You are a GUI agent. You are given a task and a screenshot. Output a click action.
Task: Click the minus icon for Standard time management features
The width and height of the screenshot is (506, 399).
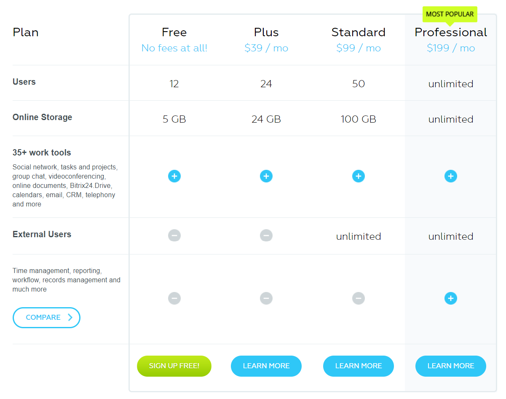[x=359, y=298]
